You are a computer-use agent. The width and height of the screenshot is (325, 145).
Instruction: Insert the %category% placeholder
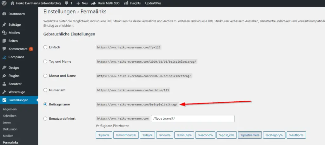point(274,135)
